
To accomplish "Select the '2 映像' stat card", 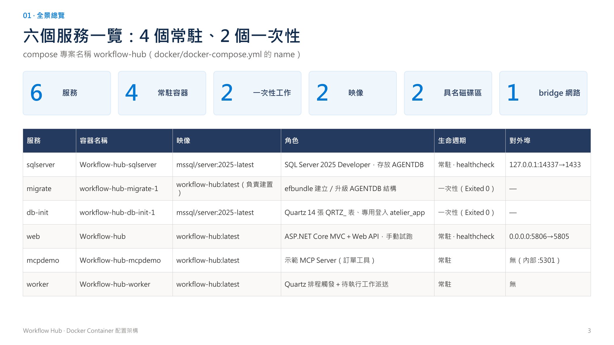I will (353, 93).
